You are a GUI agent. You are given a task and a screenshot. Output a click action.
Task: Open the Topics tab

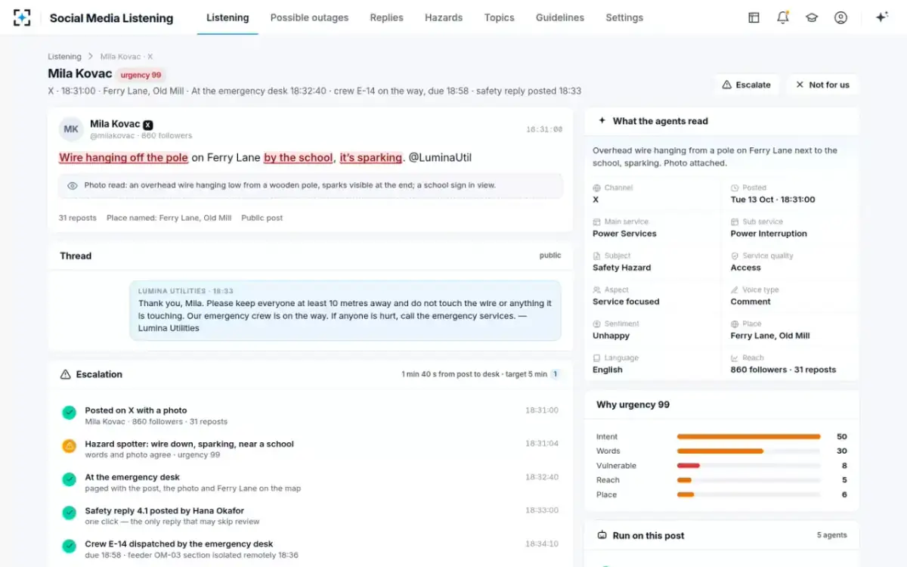[x=500, y=17]
